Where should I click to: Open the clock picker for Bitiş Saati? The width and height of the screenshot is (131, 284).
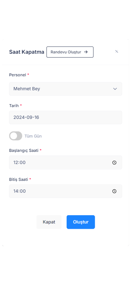point(114,191)
